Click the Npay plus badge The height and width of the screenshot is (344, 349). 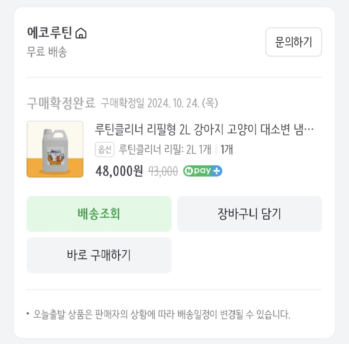(x=202, y=171)
